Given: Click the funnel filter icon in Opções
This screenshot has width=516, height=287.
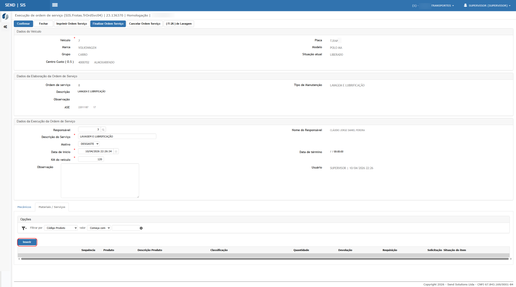Looking at the screenshot, I should coord(24,228).
